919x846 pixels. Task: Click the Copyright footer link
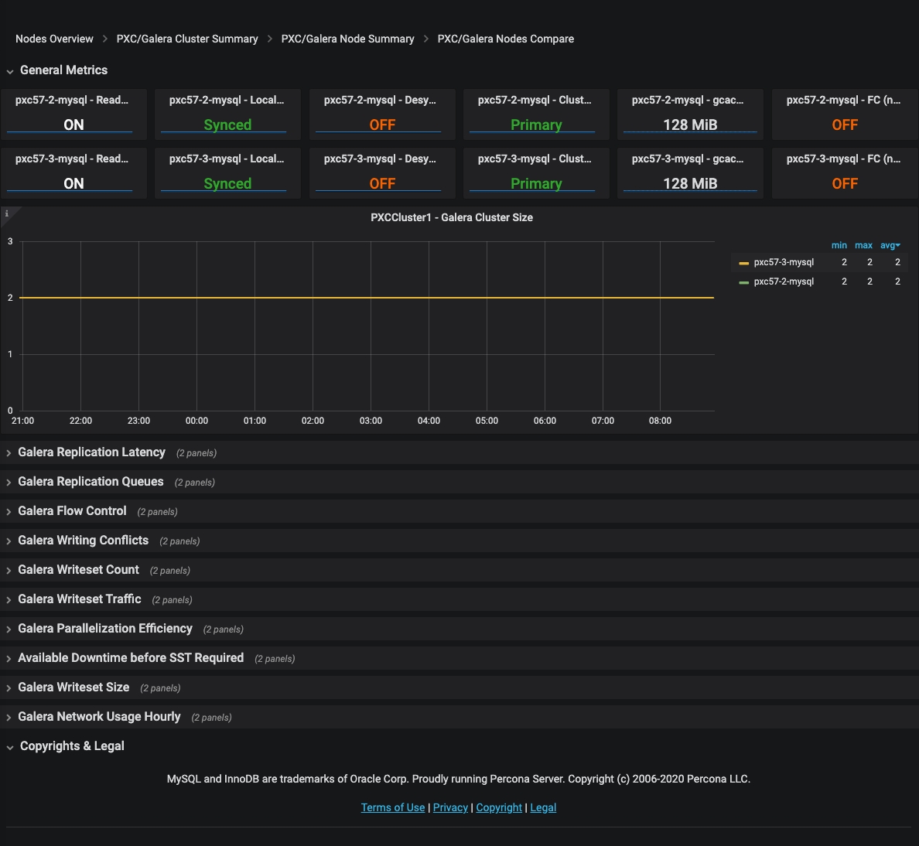(499, 807)
